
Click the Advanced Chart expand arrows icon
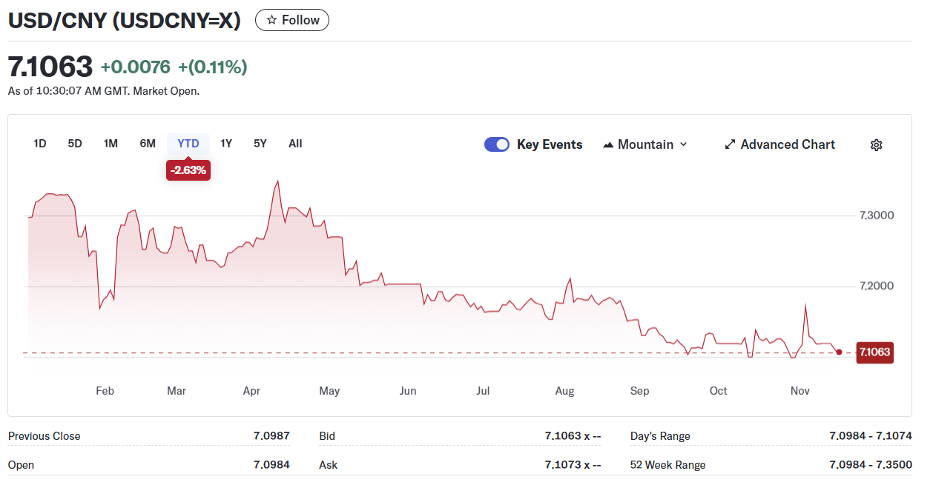pos(730,144)
